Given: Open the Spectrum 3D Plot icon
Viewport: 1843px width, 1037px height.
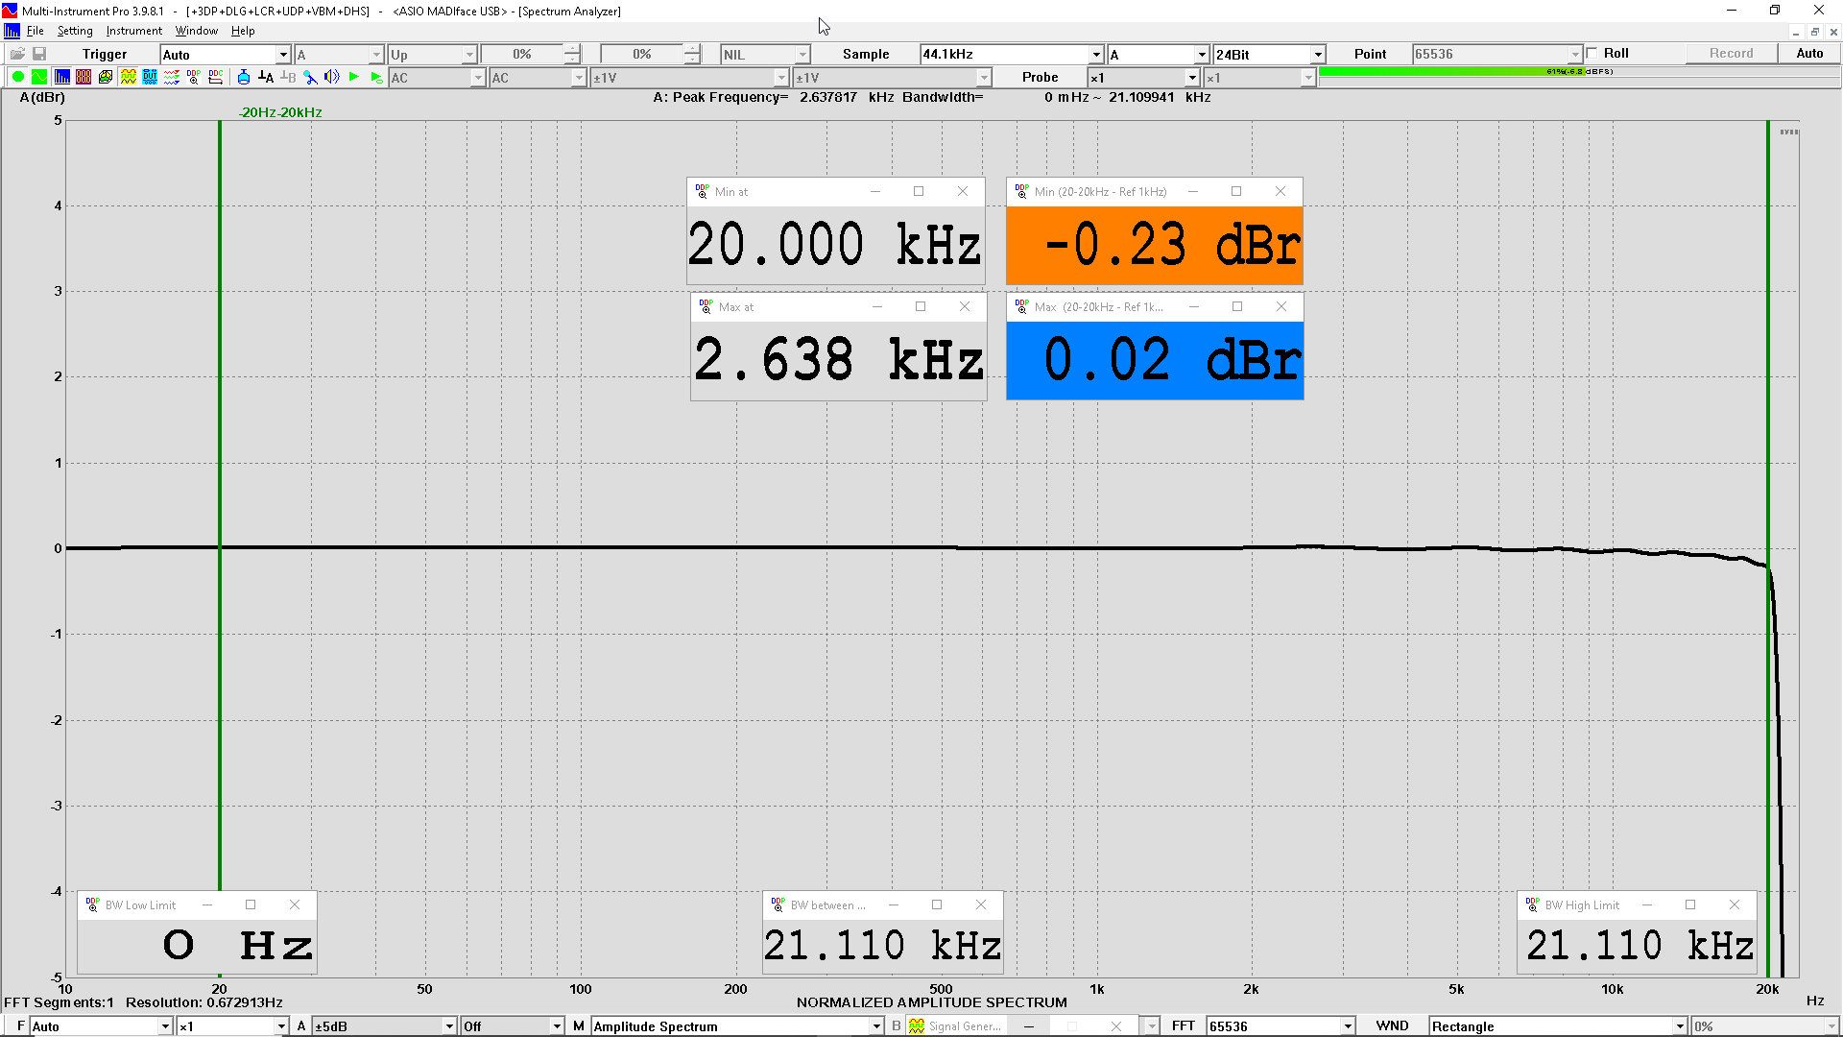Looking at the screenshot, I should point(106,77).
